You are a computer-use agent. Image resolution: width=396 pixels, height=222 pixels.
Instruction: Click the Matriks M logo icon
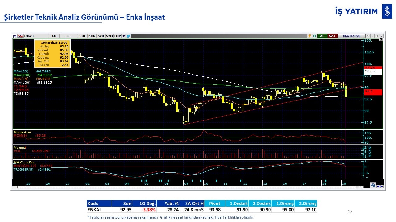[x=15, y=36]
